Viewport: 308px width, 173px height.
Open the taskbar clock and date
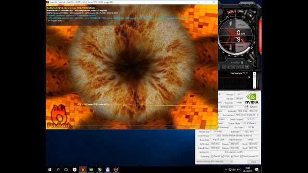point(247,170)
